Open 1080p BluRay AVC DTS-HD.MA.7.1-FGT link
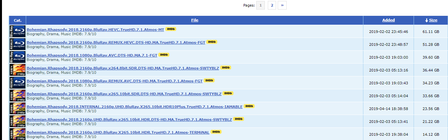Screen dimensions: 448x140 pyautogui.click(x=92, y=55)
